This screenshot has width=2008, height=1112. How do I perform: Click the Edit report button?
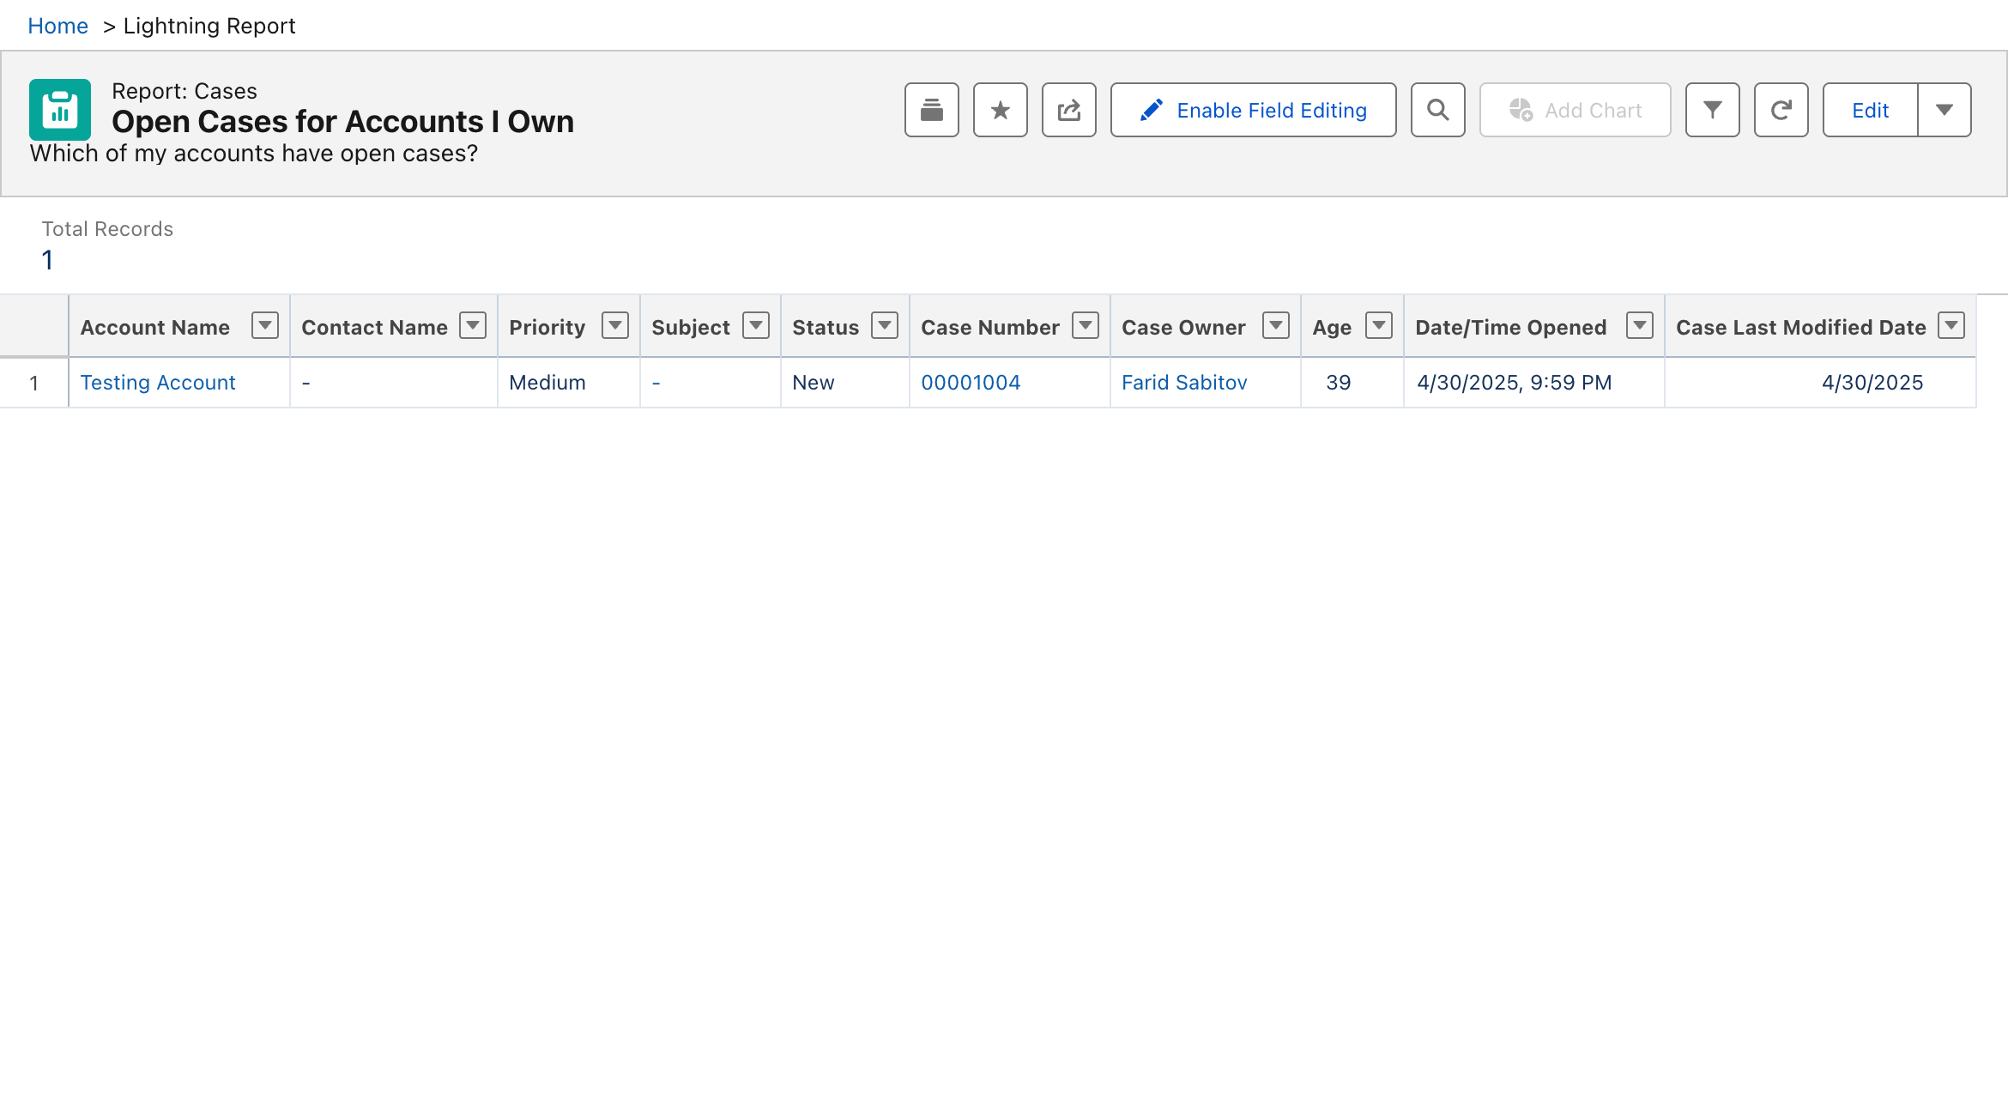1870,110
